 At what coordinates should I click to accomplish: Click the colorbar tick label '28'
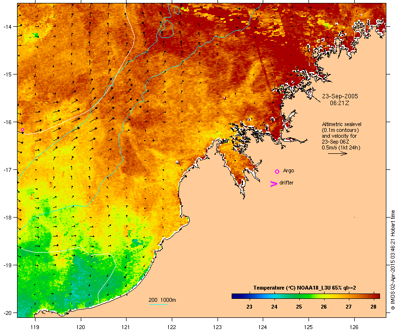(x=373, y=307)
